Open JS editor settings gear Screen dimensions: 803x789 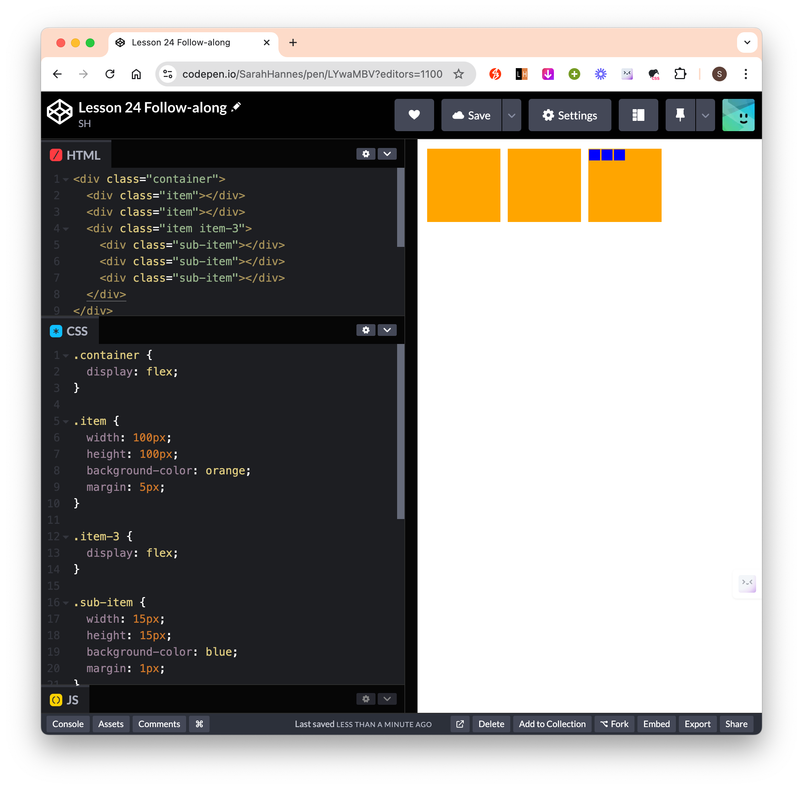(x=366, y=699)
